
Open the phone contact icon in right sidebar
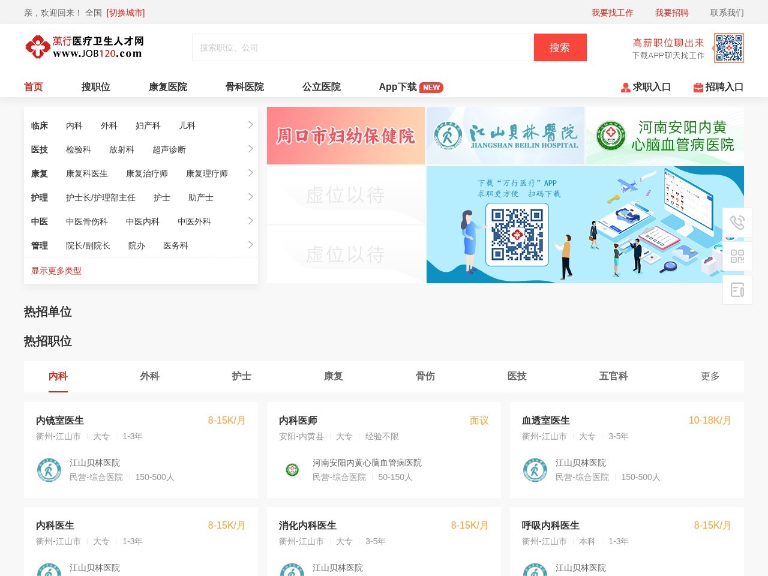click(737, 222)
